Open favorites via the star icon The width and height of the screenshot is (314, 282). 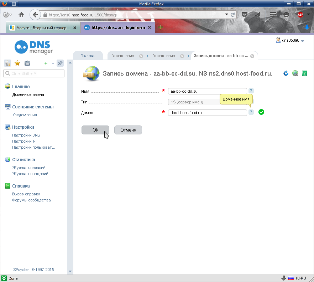17,63
